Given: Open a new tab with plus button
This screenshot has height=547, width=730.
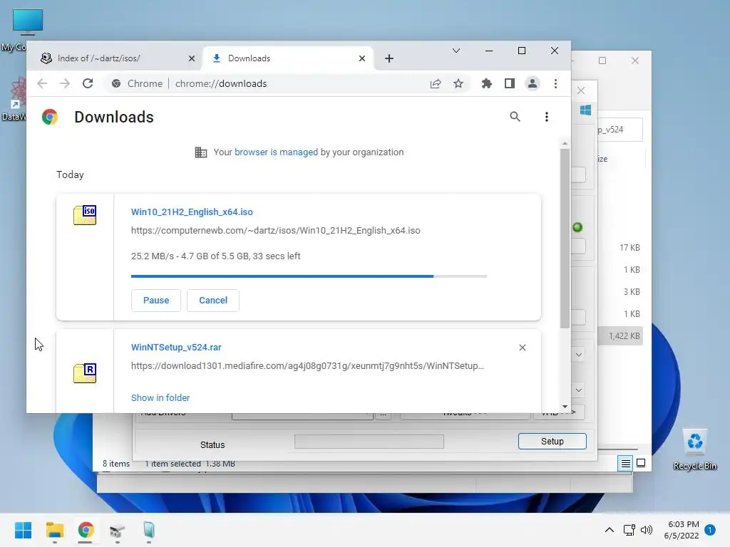Looking at the screenshot, I should click(x=389, y=58).
